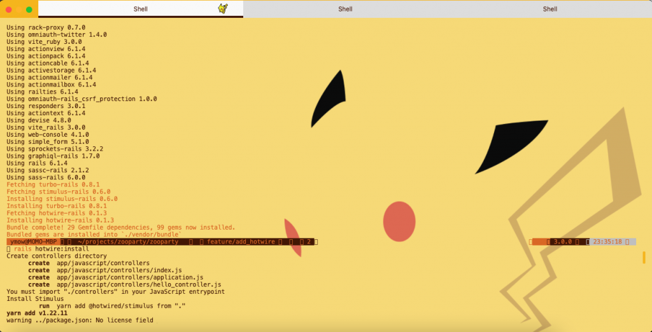Minimize window with yellow traffic light button
This screenshot has height=332, width=652.
pyautogui.click(x=18, y=9)
